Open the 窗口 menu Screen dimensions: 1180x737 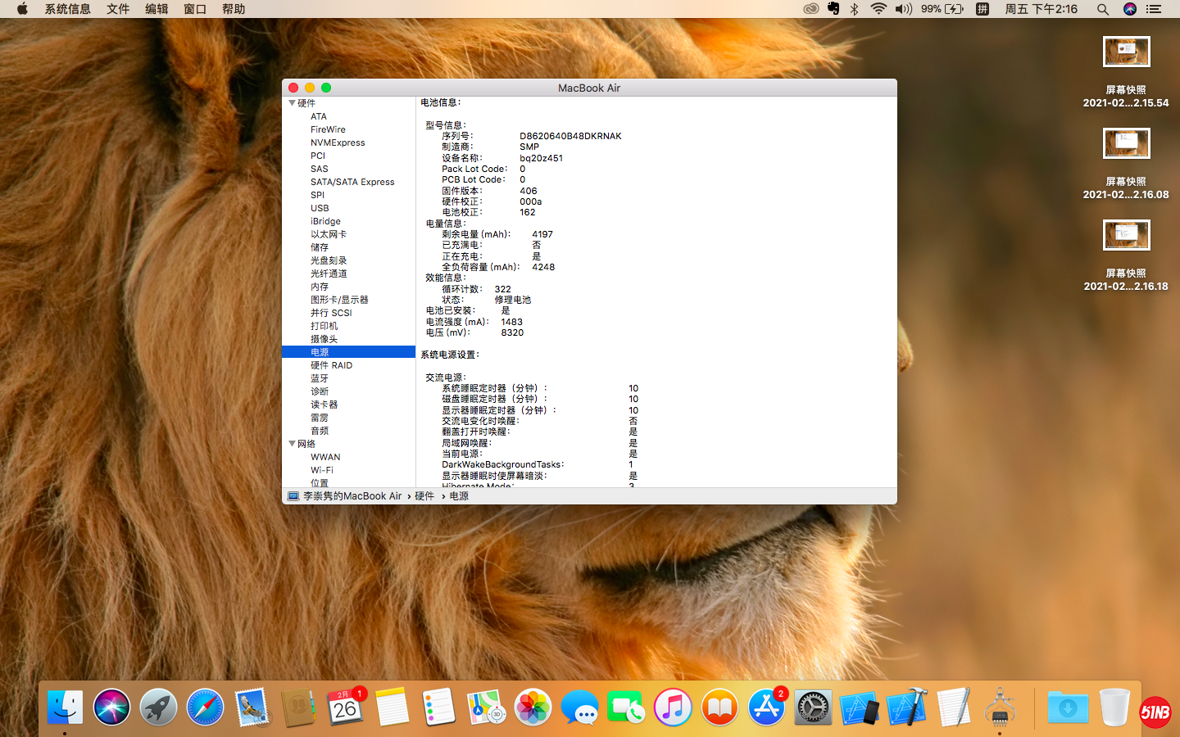point(195,9)
